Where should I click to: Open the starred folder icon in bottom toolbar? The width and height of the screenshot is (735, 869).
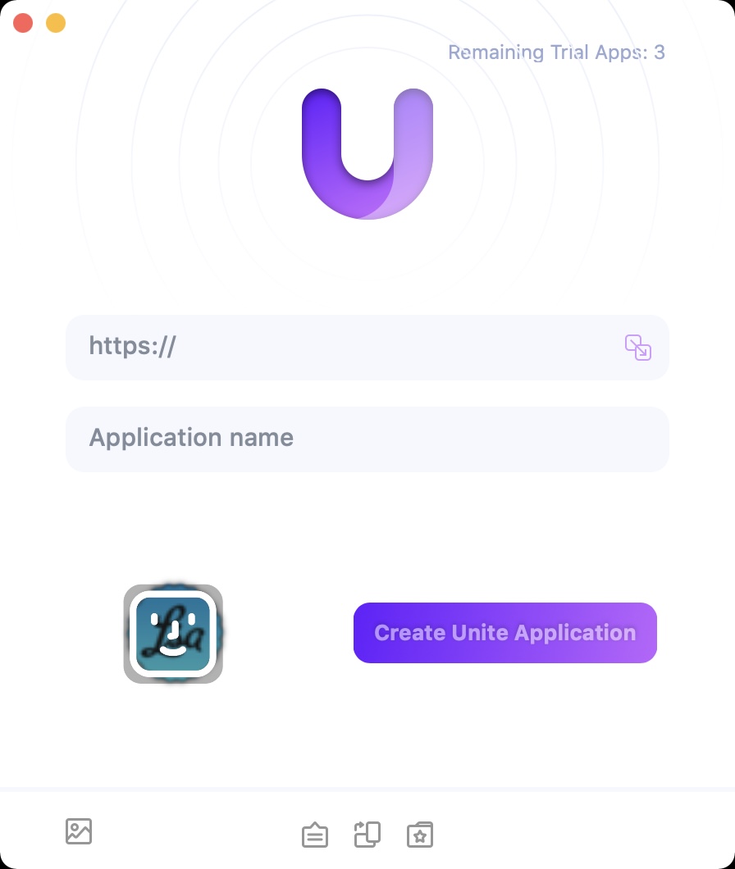[x=420, y=835]
